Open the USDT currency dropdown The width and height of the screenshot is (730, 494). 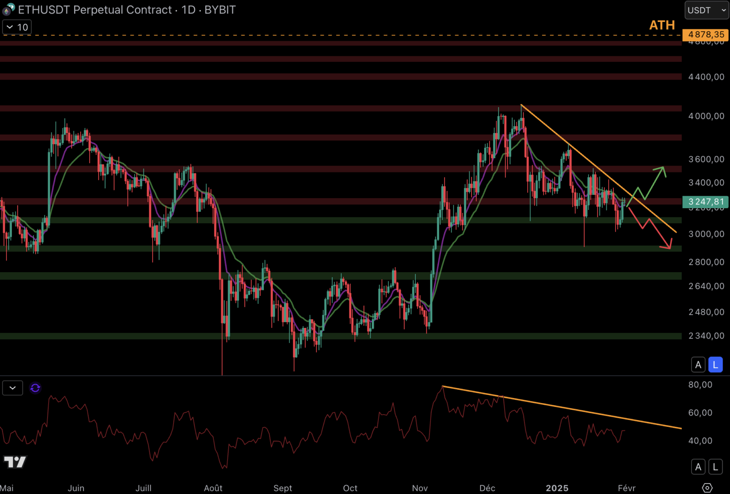[x=707, y=10]
